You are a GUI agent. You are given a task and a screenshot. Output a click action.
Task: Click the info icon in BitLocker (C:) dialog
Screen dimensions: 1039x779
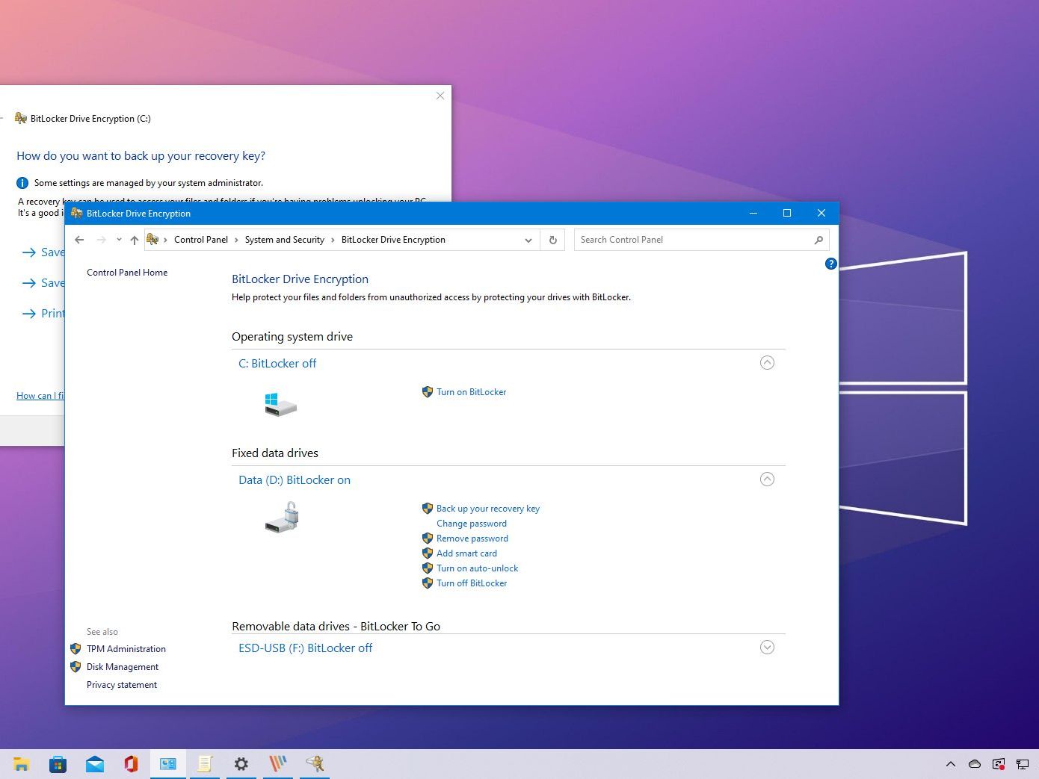pos(22,183)
